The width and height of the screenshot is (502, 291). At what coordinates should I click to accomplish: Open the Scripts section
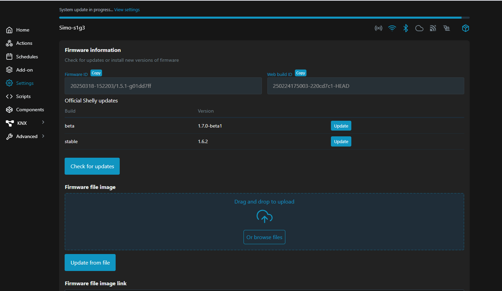tap(23, 96)
